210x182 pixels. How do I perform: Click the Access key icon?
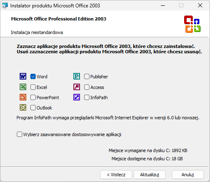(x=77, y=87)
